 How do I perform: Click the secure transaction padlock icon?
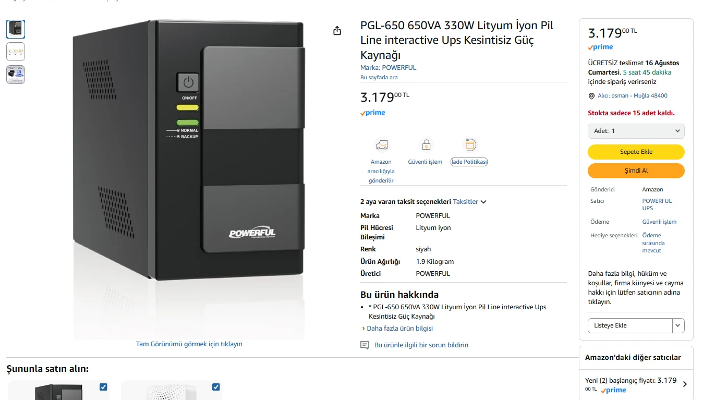(426, 144)
